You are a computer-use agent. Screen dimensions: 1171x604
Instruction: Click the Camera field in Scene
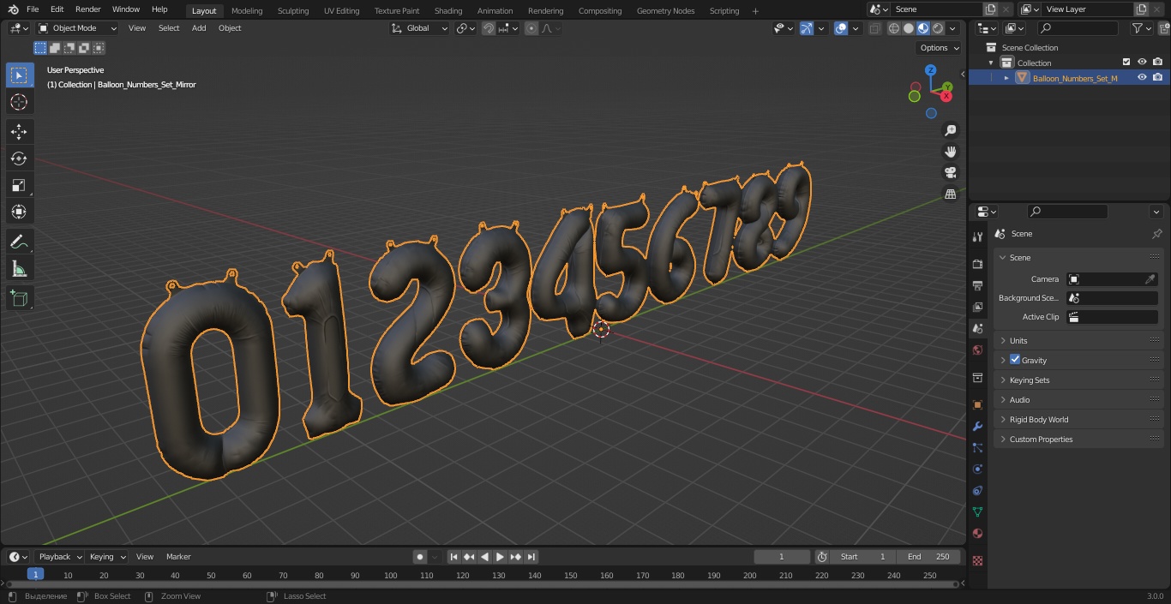click(1112, 279)
